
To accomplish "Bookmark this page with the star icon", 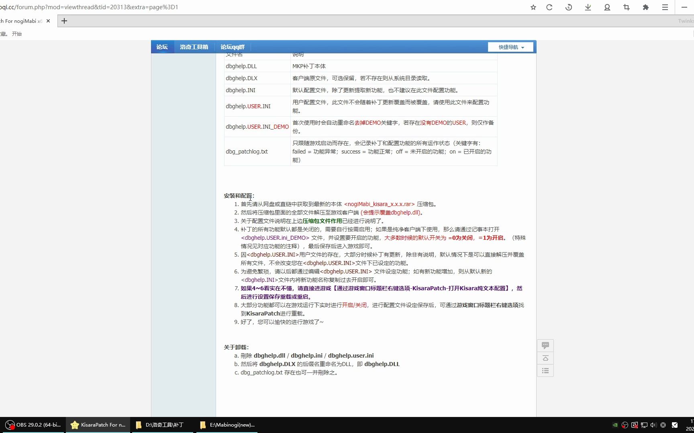I will (x=533, y=7).
